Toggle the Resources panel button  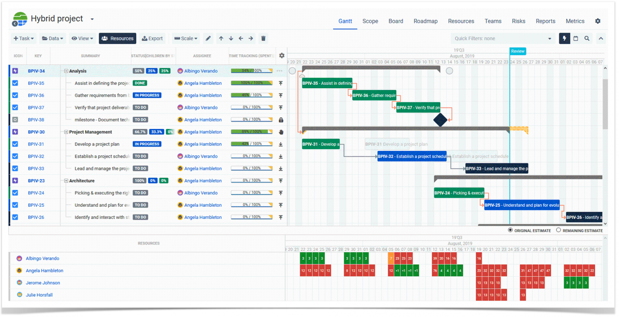(x=117, y=38)
